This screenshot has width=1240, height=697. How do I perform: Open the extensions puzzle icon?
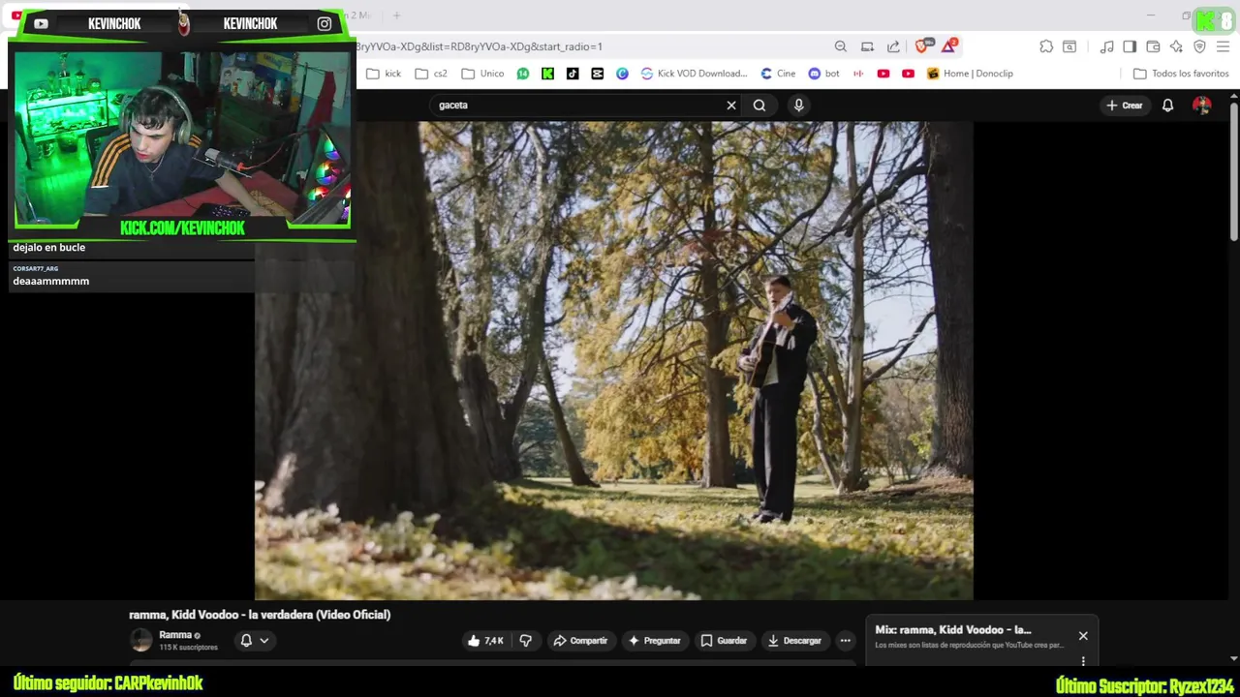(x=1046, y=46)
